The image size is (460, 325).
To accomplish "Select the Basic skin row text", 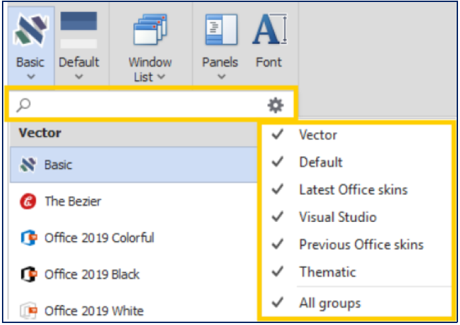I will click(58, 165).
